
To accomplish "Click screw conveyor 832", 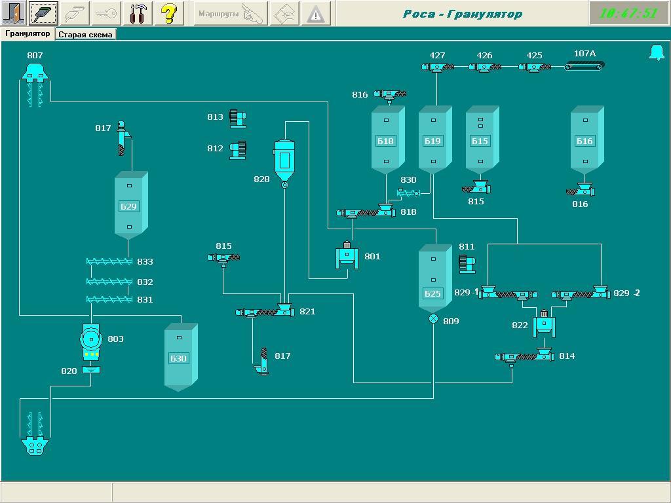I will tap(109, 282).
